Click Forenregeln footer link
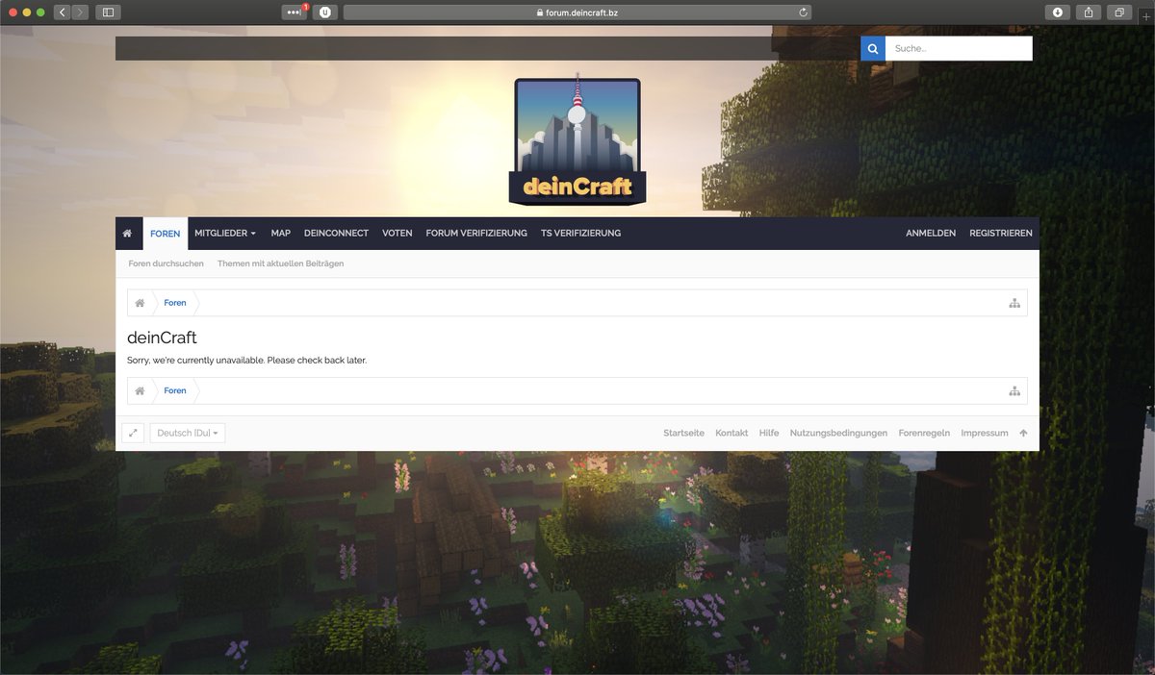 (924, 434)
